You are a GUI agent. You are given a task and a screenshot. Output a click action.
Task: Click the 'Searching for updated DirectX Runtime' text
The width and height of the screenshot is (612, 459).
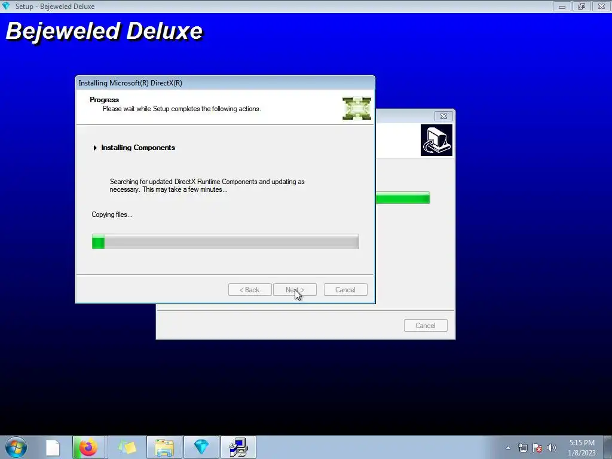(207, 185)
